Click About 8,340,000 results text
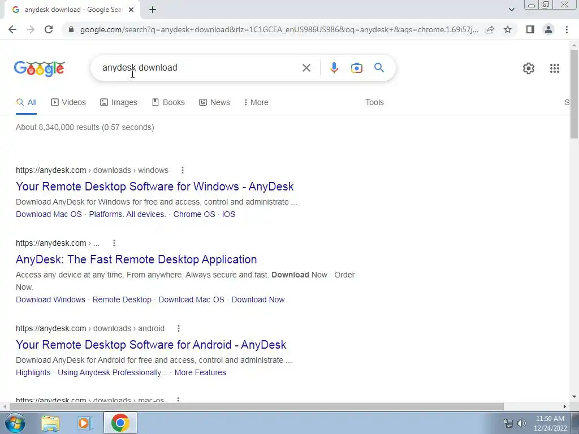579x434 pixels. 85,127
